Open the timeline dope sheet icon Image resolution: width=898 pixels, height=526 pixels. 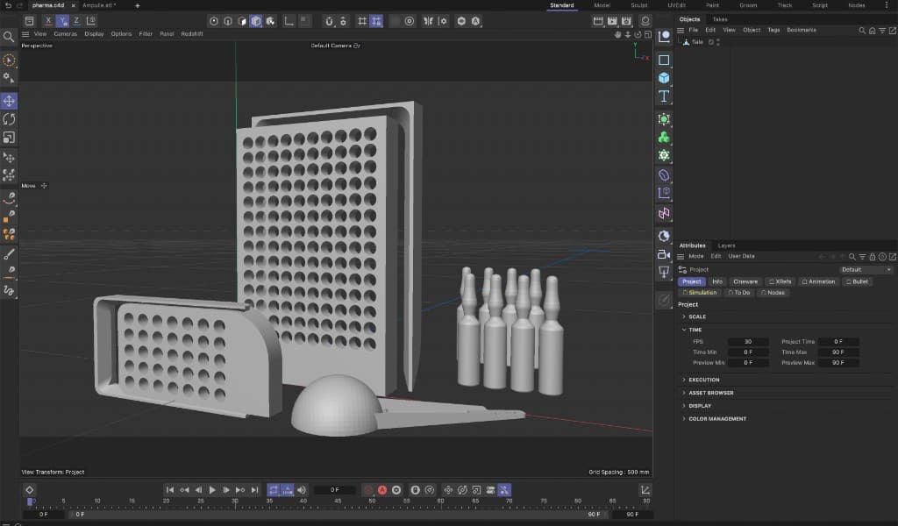[x=645, y=490]
